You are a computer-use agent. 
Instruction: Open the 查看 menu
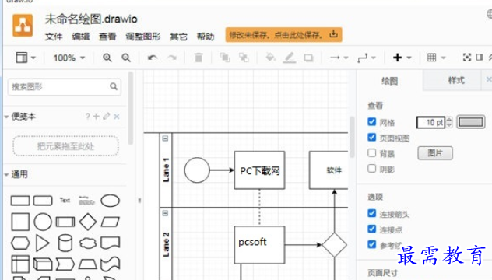pyautogui.click(x=107, y=37)
